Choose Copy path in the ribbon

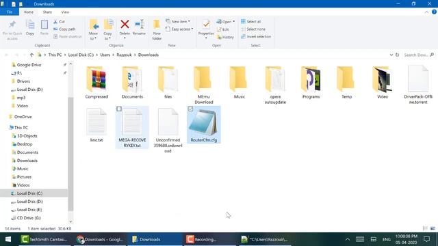pyautogui.click(x=64, y=29)
